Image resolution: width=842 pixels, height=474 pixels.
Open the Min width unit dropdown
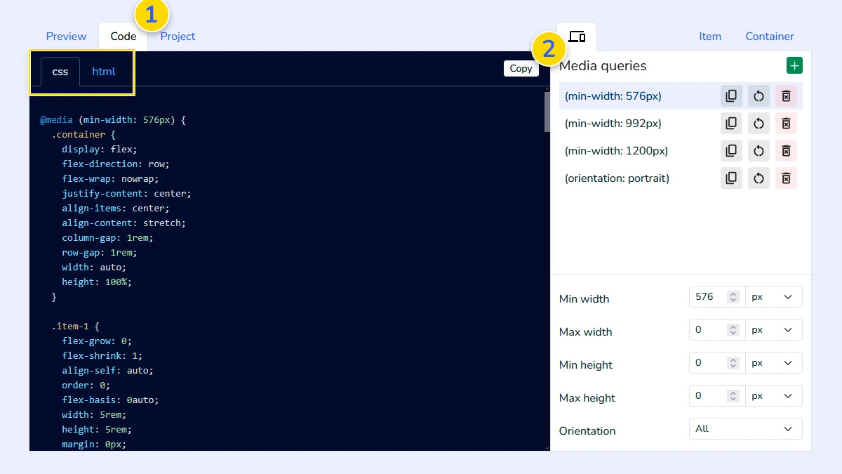[774, 296]
